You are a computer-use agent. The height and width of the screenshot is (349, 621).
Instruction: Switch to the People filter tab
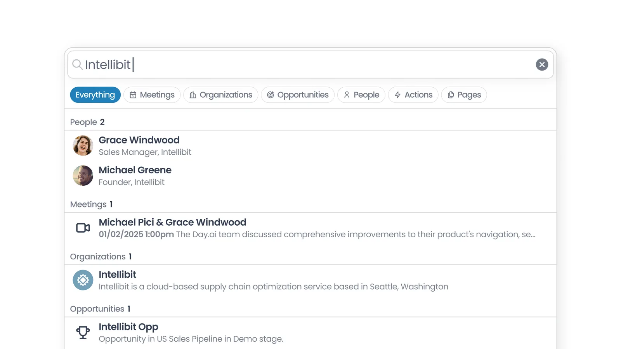(x=361, y=95)
